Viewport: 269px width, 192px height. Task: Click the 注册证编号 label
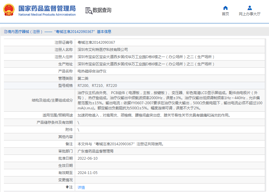(x=64, y=43)
